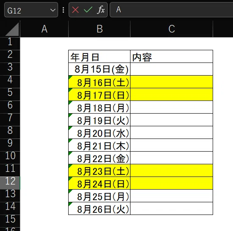Select cell 8月21日(木)
The image size is (233, 231).
click(x=99, y=145)
